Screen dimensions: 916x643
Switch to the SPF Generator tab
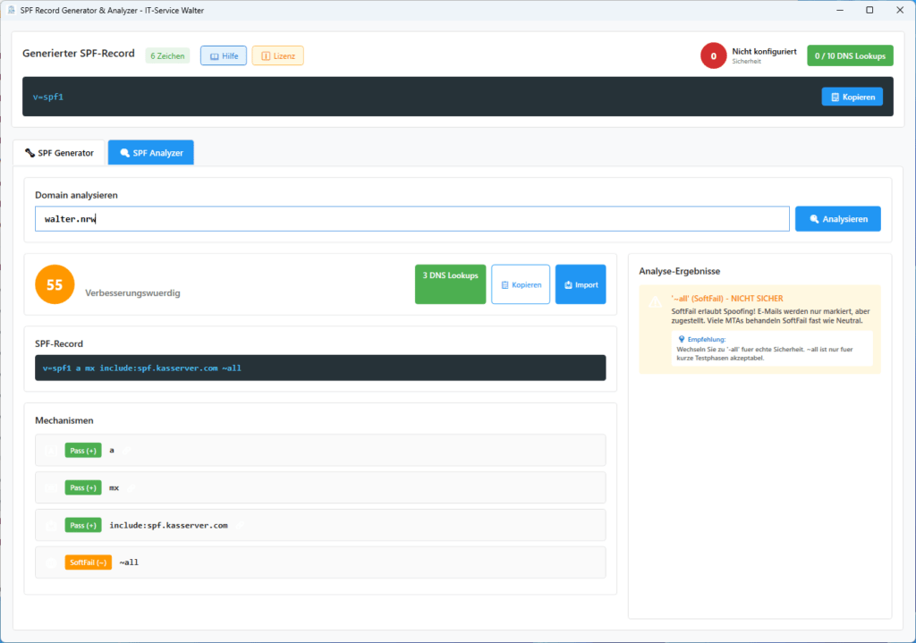tap(59, 153)
